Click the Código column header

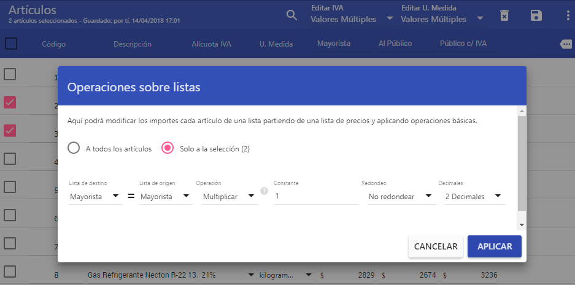pos(53,44)
